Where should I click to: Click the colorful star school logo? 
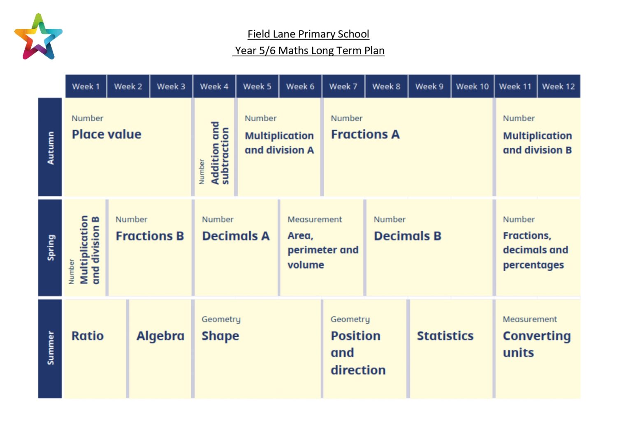point(38,36)
